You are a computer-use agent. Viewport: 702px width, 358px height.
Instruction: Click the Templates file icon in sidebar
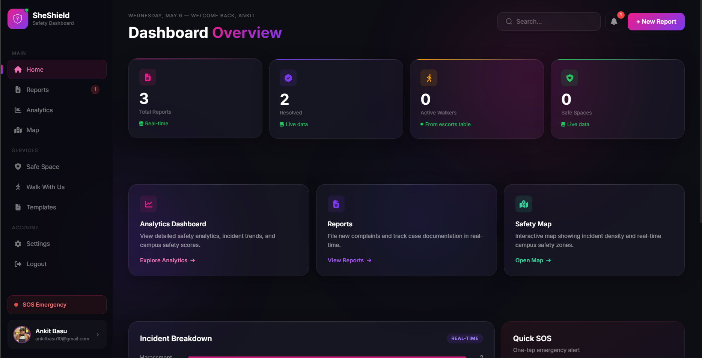pos(18,207)
